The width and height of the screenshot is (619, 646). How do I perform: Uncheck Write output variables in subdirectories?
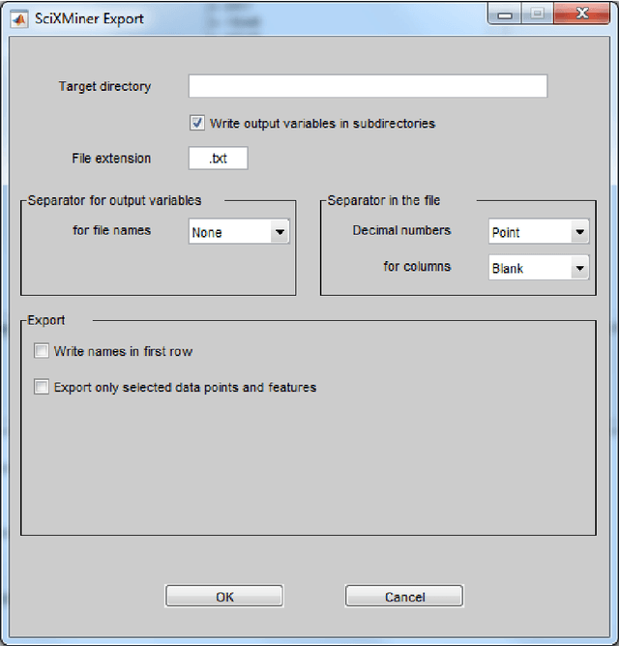tap(197, 124)
